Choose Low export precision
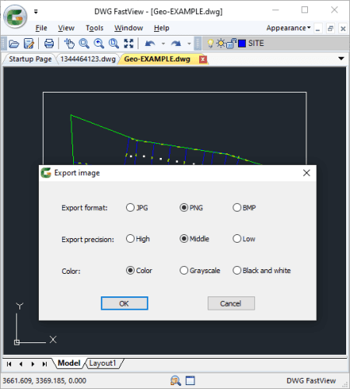350x389 pixels. (x=244, y=239)
